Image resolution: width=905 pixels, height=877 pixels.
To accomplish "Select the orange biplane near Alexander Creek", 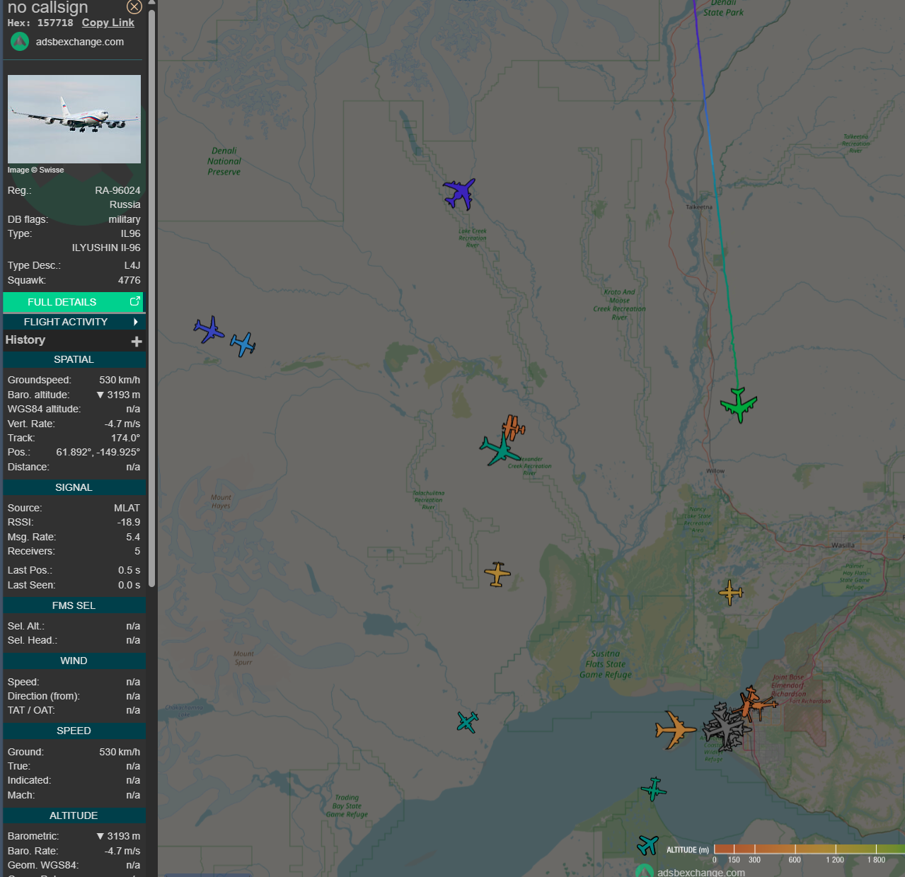I will [513, 427].
